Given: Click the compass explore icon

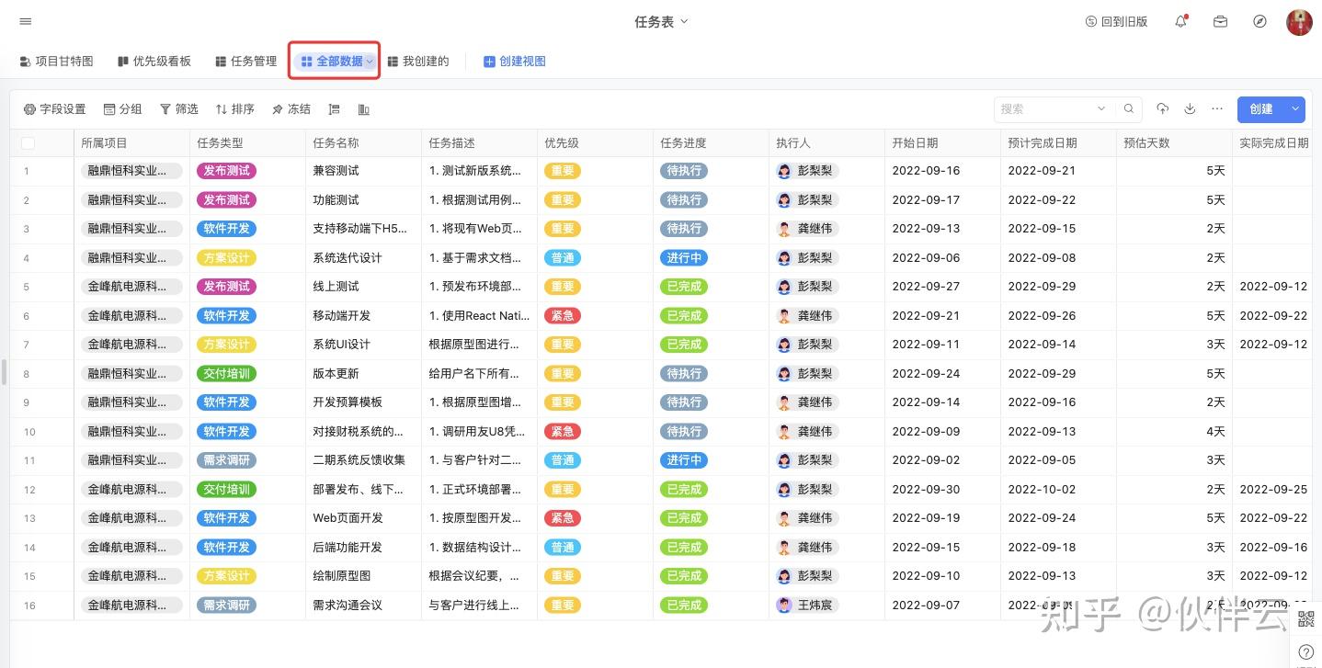Looking at the screenshot, I should click(x=1259, y=21).
